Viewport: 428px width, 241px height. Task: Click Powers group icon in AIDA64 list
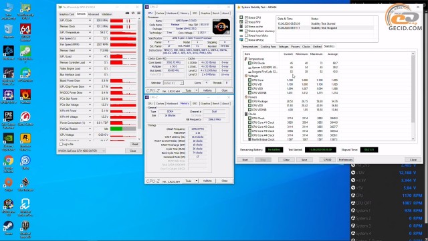[x=246, y=97]
